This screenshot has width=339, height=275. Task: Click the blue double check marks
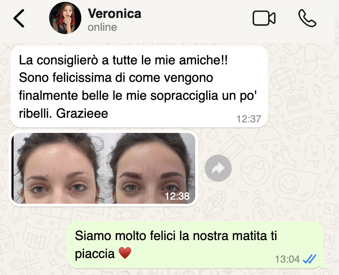click(x=310, y=259)
